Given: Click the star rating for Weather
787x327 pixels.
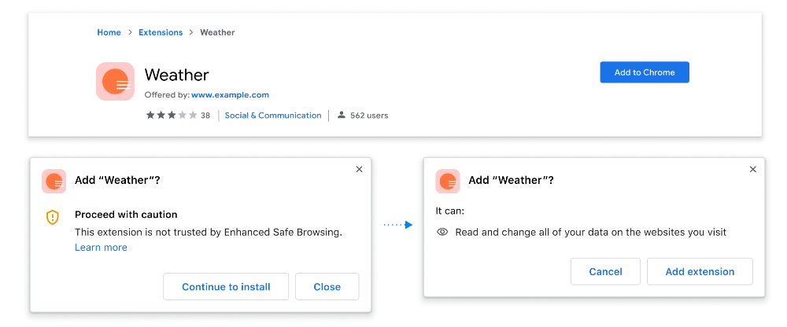Looking at the screenshot, I should [x=171, y=116].
